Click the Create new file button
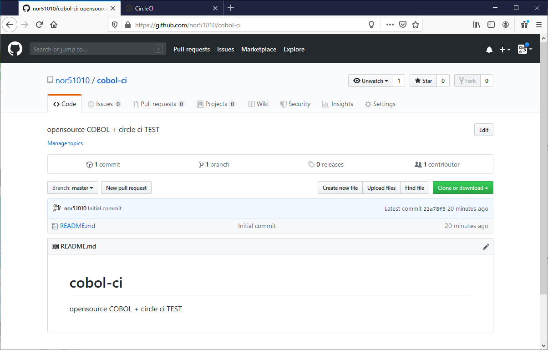This screenshot has height=350, width=548. 340,188
